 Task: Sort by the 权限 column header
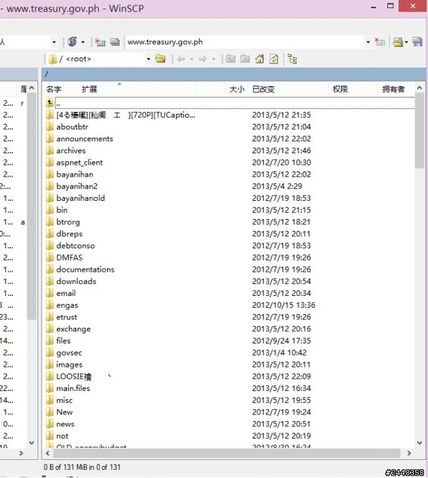(340, 89)
